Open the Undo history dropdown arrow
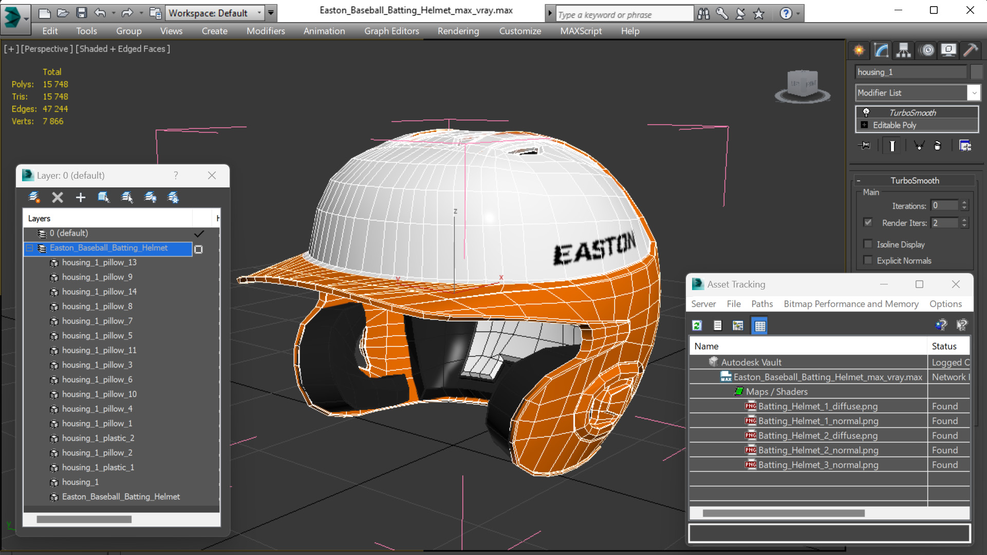The height and width of the screenshot is (555, 987). (x=113, y=13)
